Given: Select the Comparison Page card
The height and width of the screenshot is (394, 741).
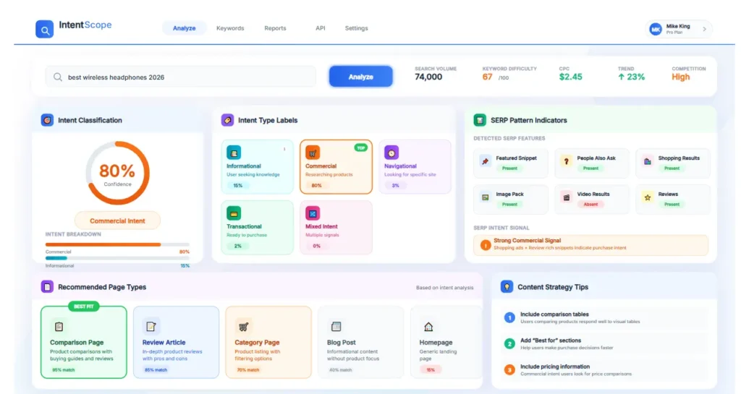Looking at the screenshot, I should tap(84, 342).
